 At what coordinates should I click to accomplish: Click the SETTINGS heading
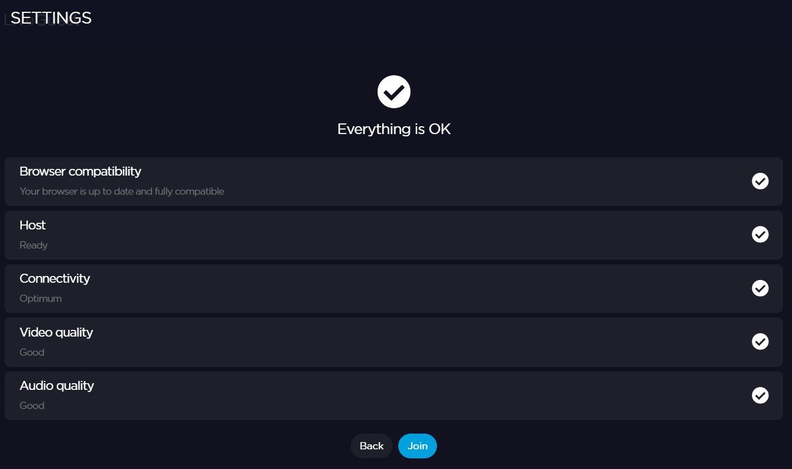(51, 18)
